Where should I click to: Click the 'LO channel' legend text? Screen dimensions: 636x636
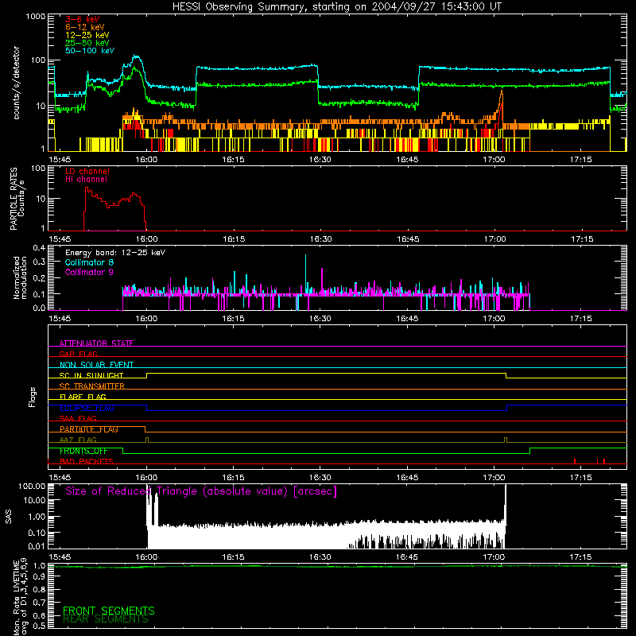[x=87, y=172]
